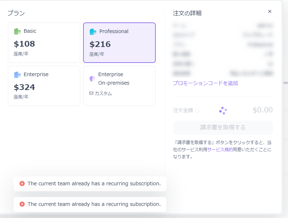The width and height of the screenshot is (288, 218).
Task: Click the upper recurring subscription error message
Action: [x=94, y=184]
